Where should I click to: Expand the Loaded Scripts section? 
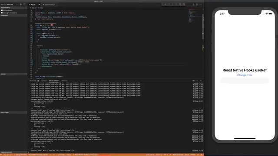point(13,152)
